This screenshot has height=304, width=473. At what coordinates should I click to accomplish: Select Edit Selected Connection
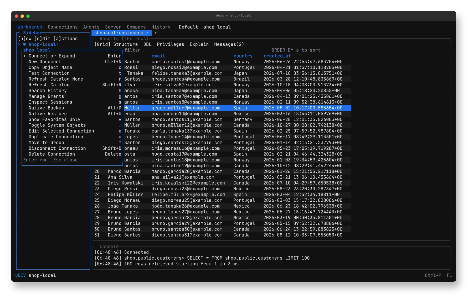[72, 131]
